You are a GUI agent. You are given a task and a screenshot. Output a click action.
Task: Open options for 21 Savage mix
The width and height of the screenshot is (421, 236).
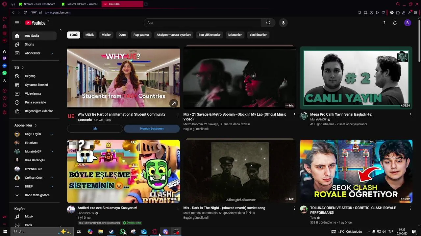[294, 115]
